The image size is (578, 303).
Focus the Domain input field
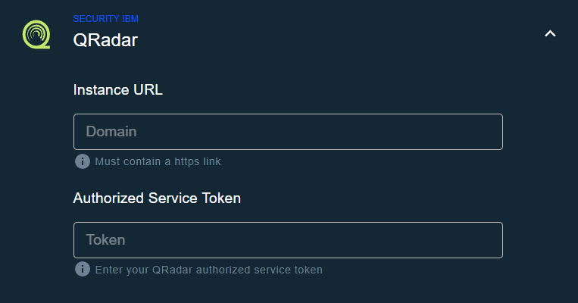click(288, 132)
